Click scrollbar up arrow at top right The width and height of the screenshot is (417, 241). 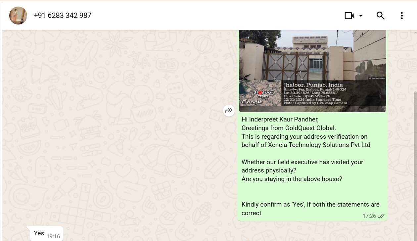(415, 32)
